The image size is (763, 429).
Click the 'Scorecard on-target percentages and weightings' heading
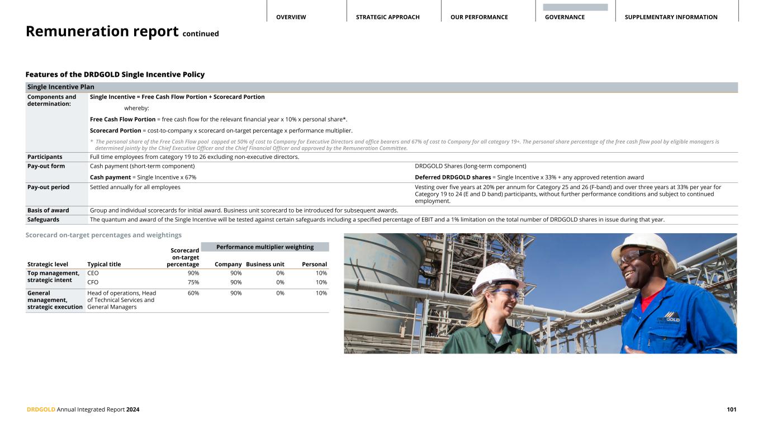[103, 235]
